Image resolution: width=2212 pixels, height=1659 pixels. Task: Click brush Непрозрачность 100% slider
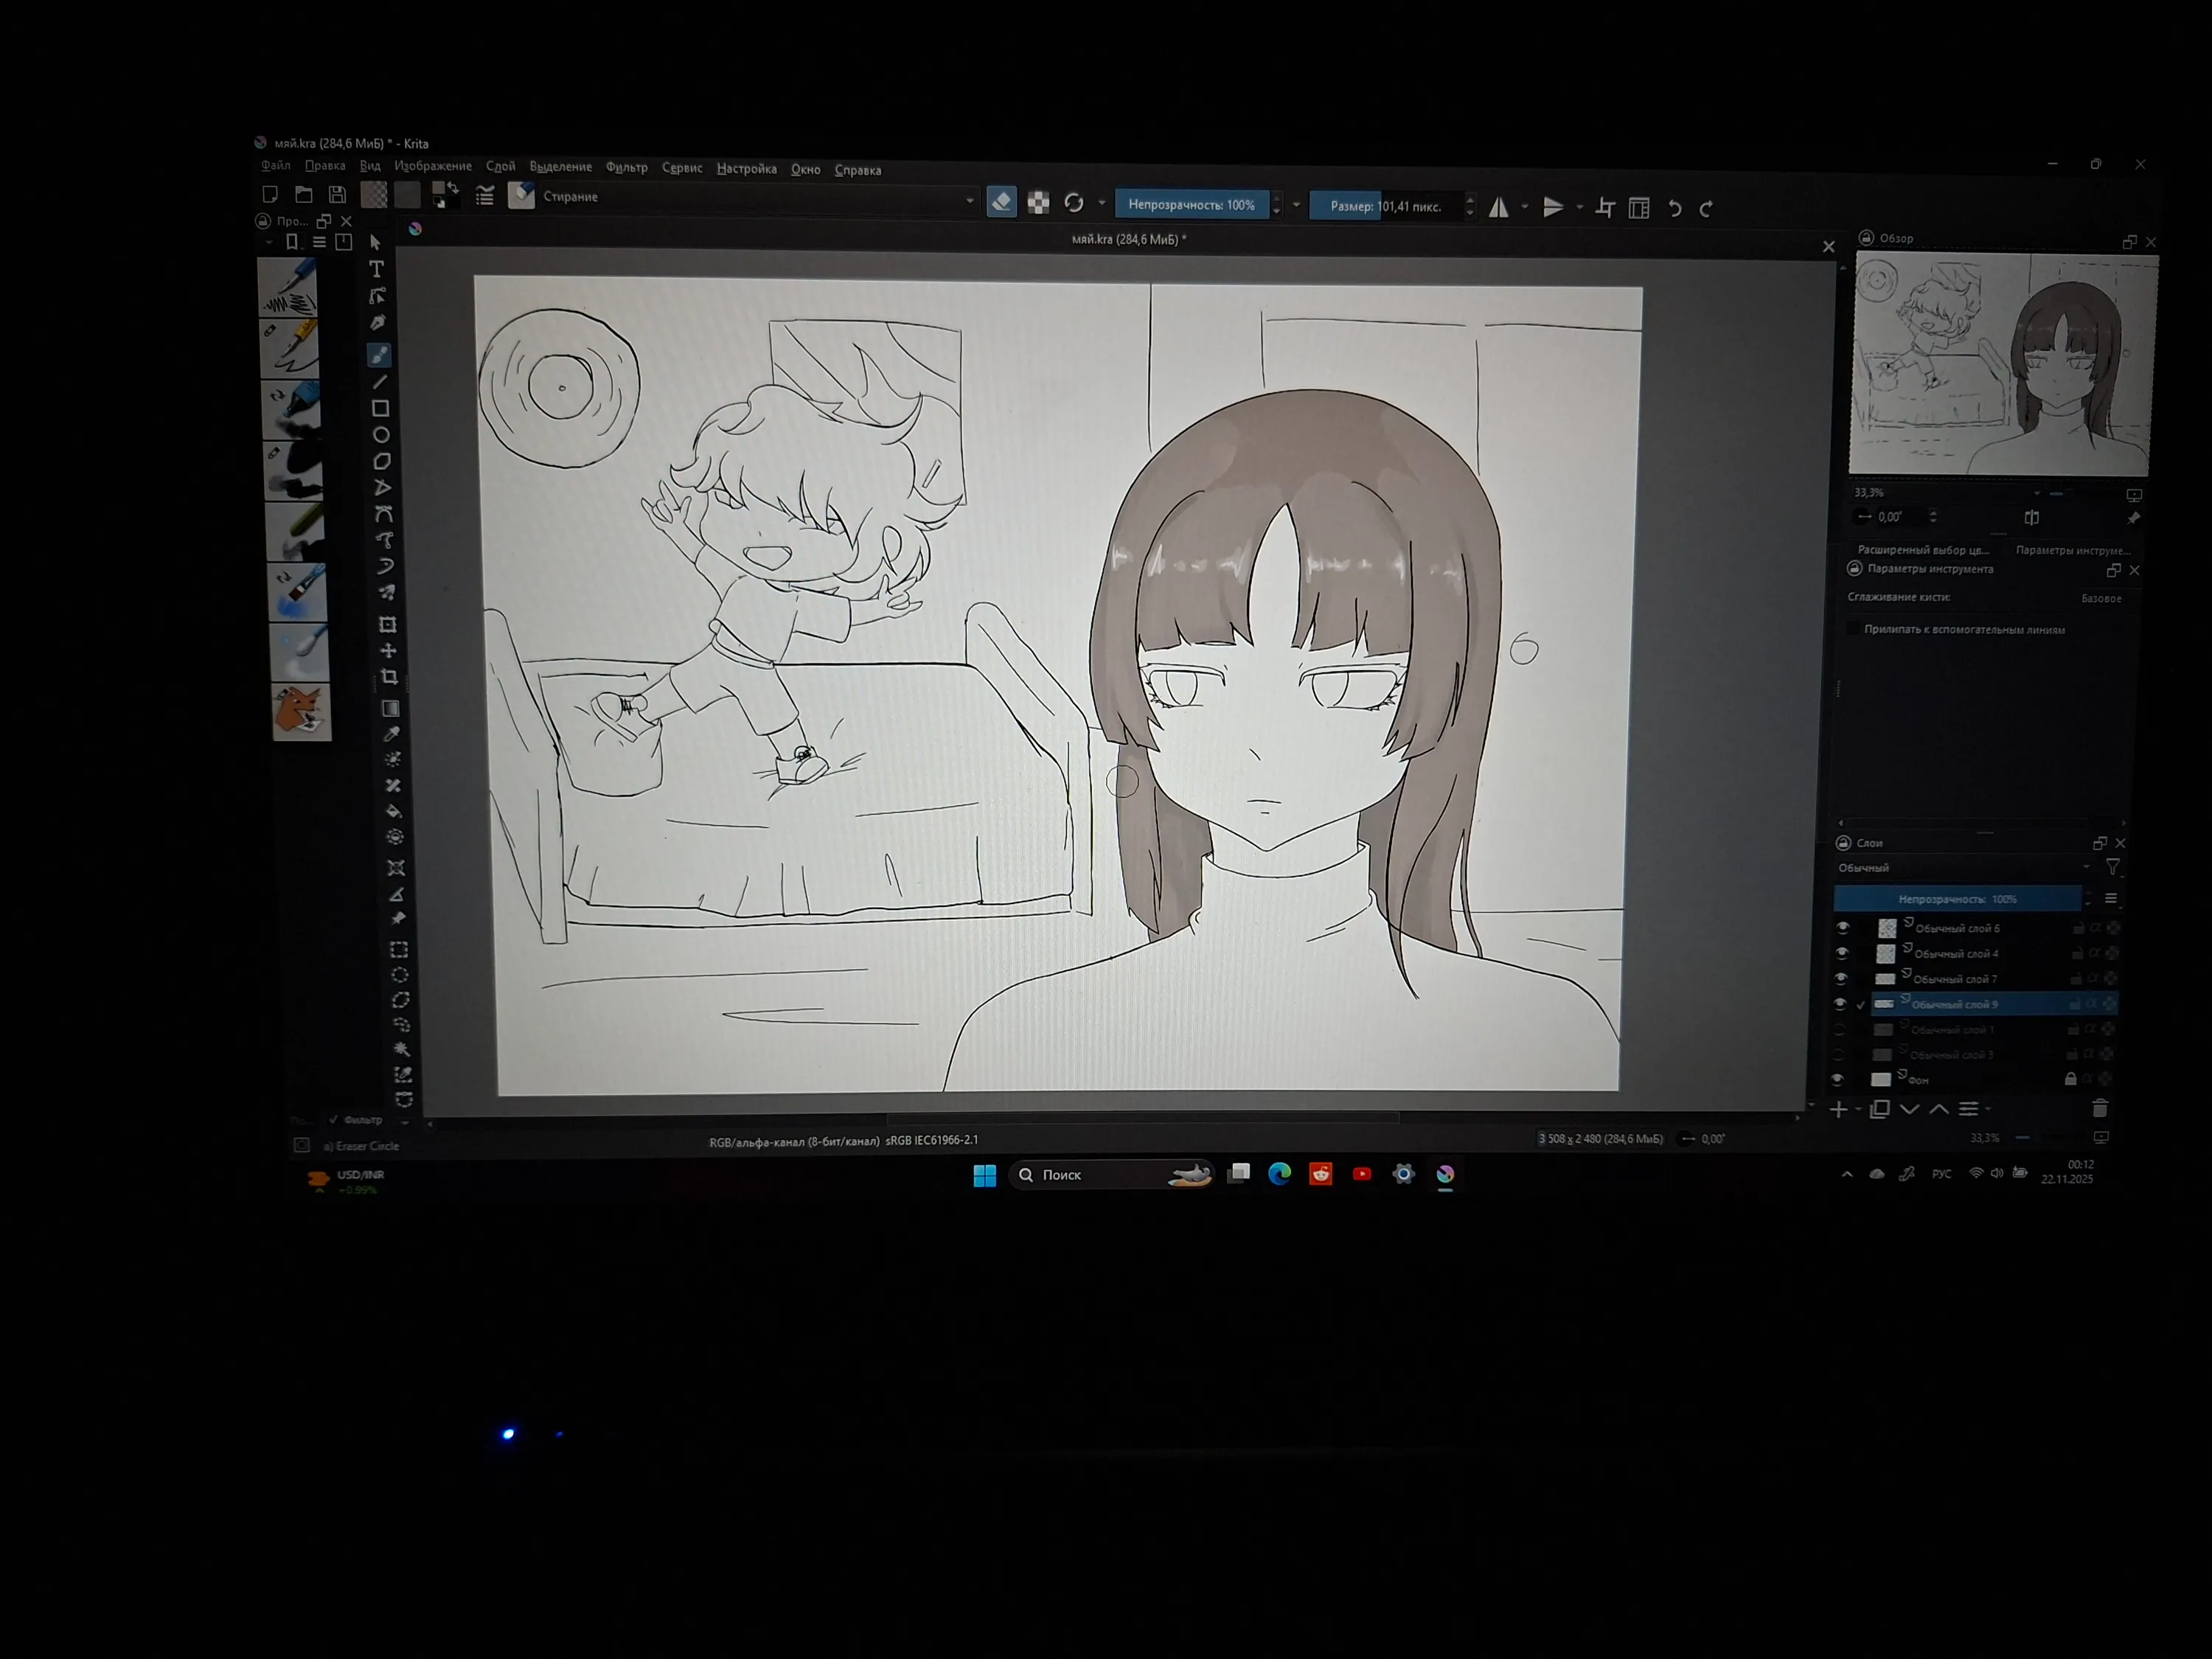click(1192, 205)
